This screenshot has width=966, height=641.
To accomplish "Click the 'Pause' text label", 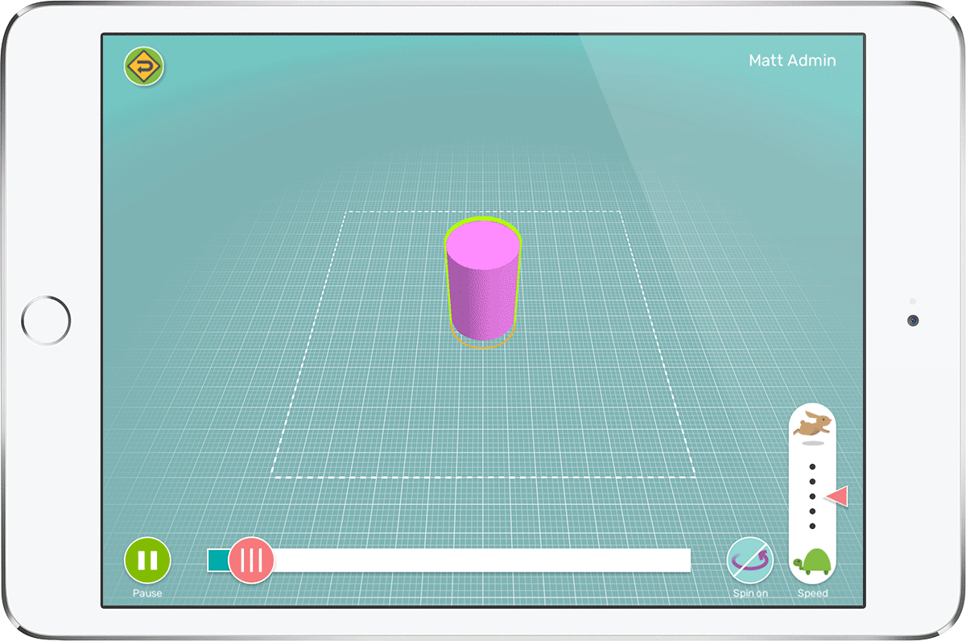I will [147, 593].
